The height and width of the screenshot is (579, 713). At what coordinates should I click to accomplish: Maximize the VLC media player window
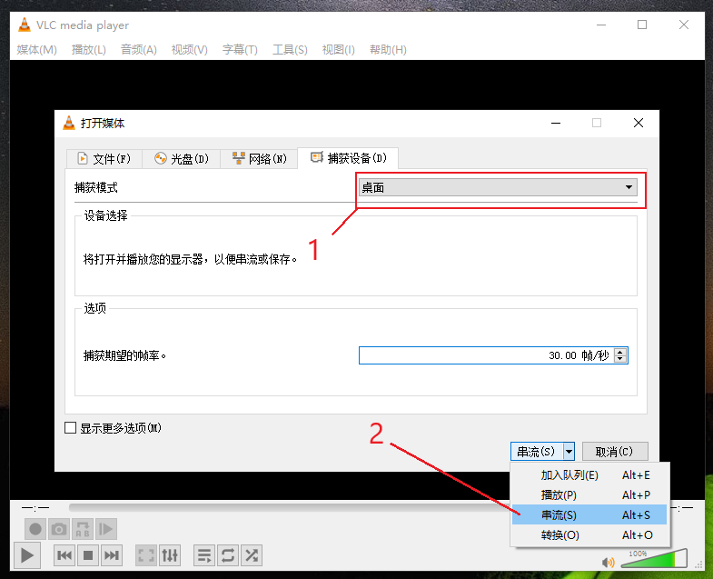click(642, 25)
